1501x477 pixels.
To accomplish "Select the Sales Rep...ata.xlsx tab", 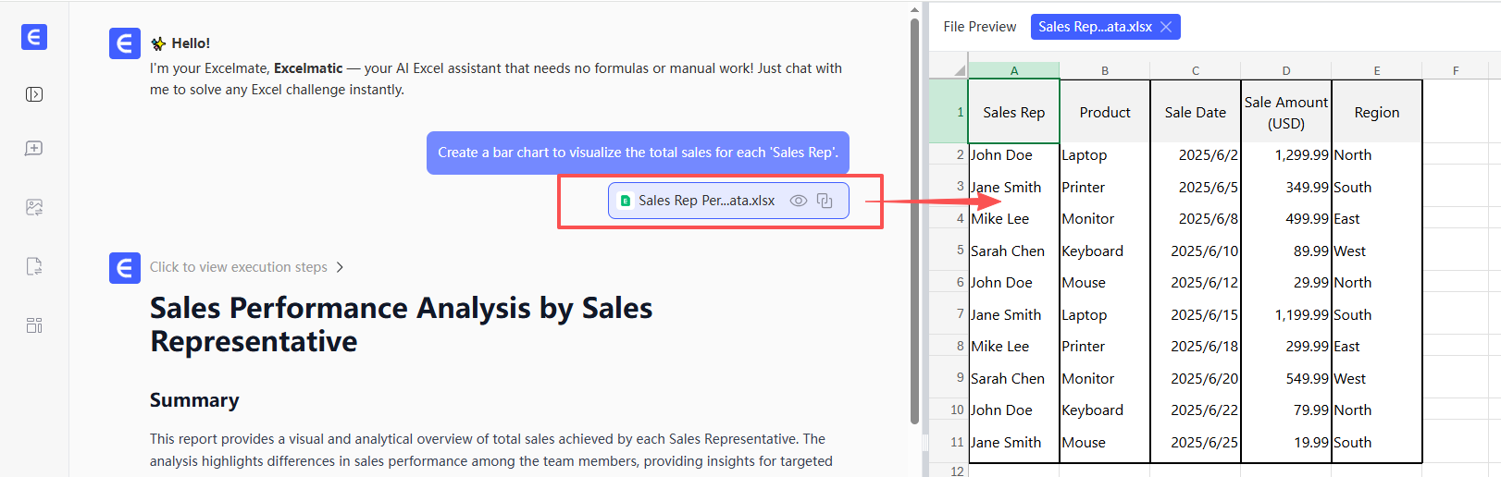I will click(1094, 27).
